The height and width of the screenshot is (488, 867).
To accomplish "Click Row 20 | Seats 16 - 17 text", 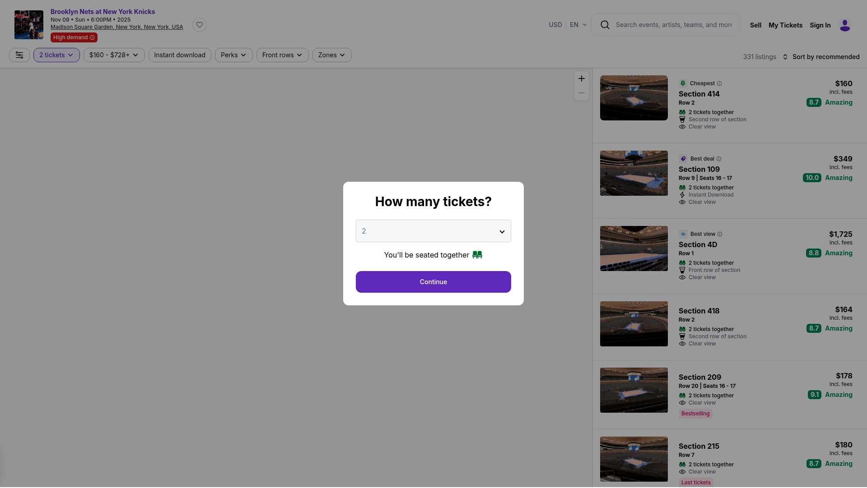I will 707,386.
